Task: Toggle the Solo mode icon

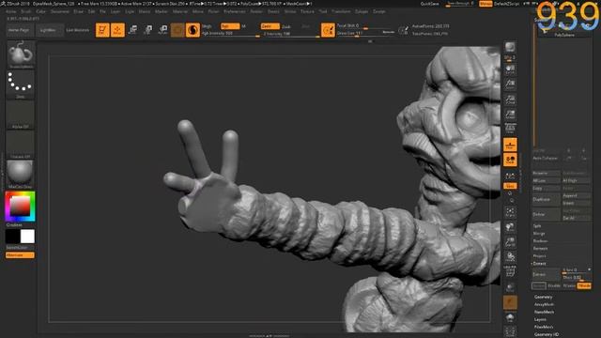Action: coord(510,317)
